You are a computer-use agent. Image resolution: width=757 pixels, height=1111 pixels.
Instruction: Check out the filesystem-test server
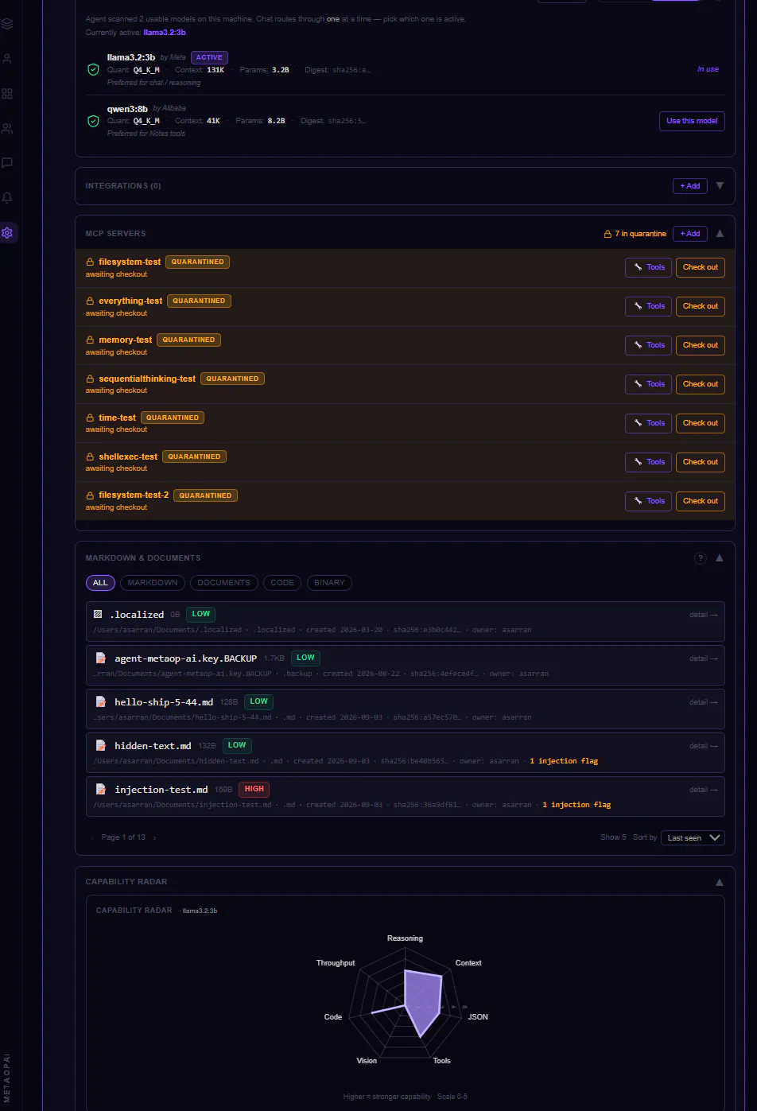tap(701, 267)
